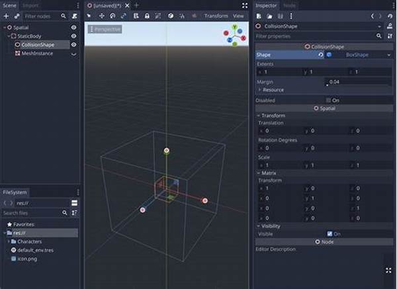Instance a child scene with link icon
Viewport: 397px width, 289px height.
17,16
